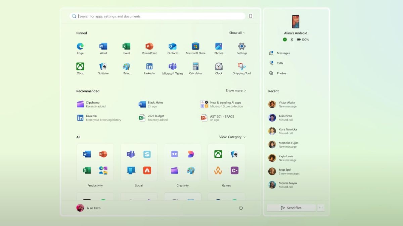Expand the Show all pinned dropdown
Viewport: 403px width, 226px height.
pos(237,33)
